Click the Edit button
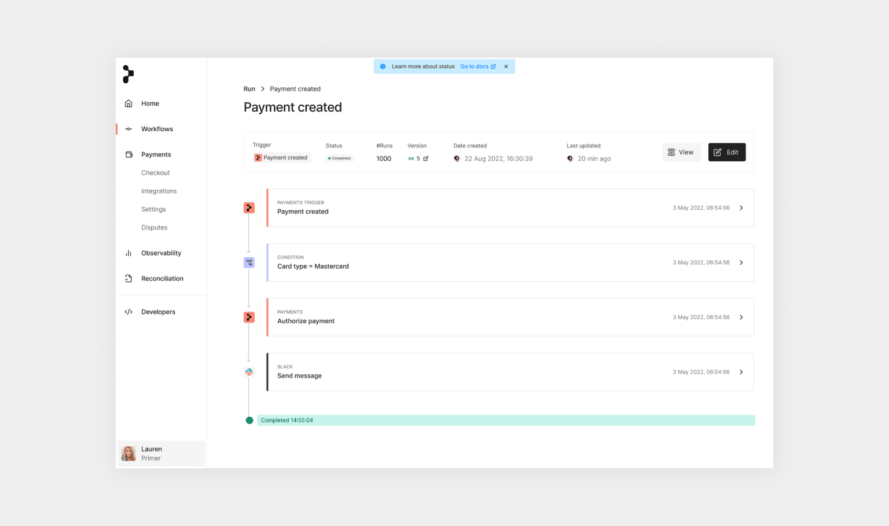 727,152
